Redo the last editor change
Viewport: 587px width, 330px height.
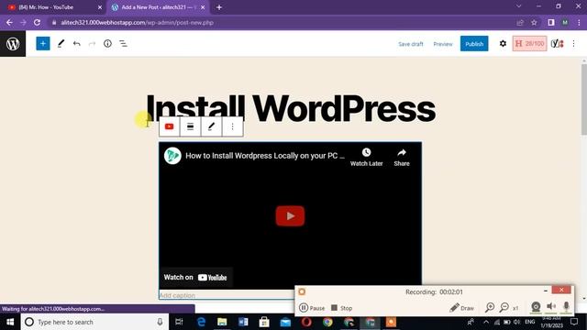(92, 44)
